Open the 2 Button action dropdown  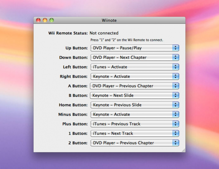click(x=135, y=143)
